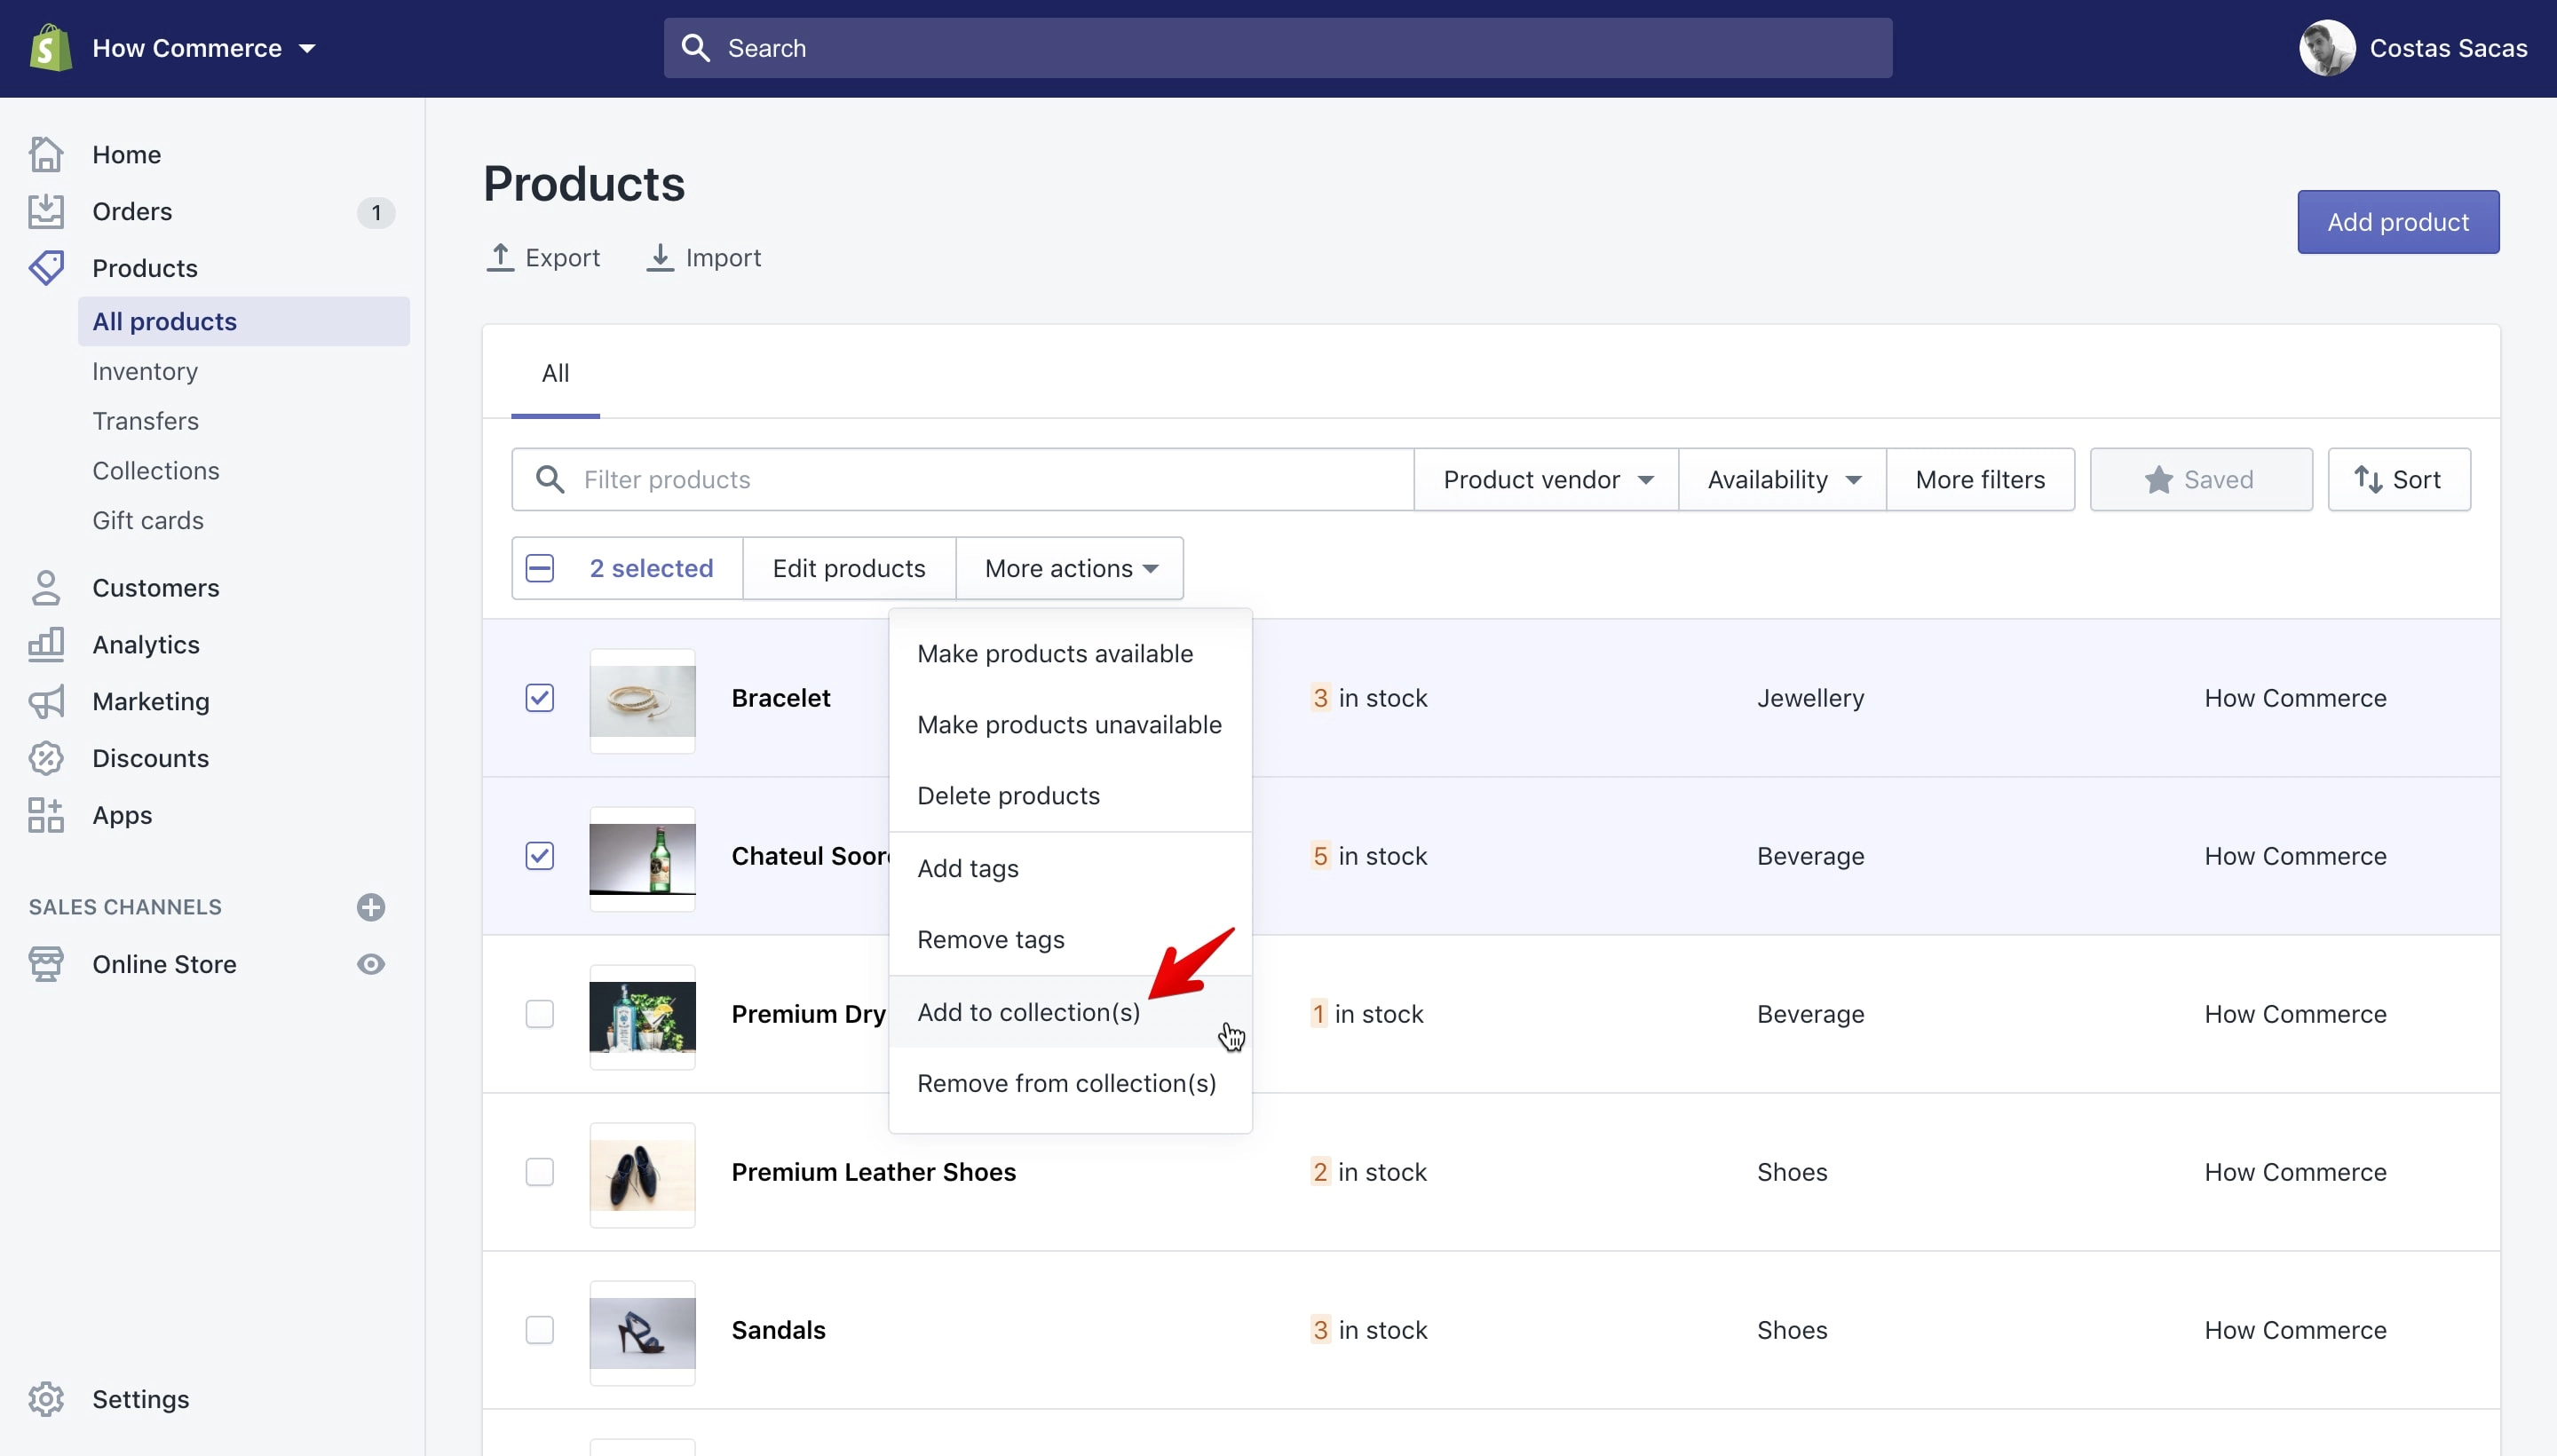Switch to the All tab
This screenshot has width=2557, height=1456.
click(555, 373)
